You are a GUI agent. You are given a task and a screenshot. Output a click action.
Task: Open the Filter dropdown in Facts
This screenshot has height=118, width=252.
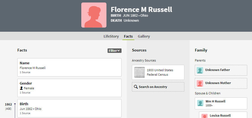click(x=115, y=51)
